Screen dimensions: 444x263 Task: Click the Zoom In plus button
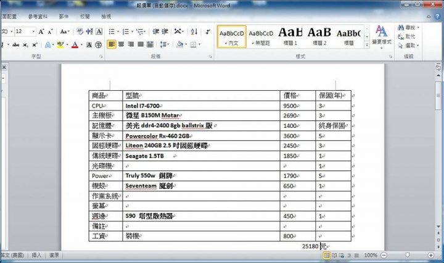click(430, 256)
